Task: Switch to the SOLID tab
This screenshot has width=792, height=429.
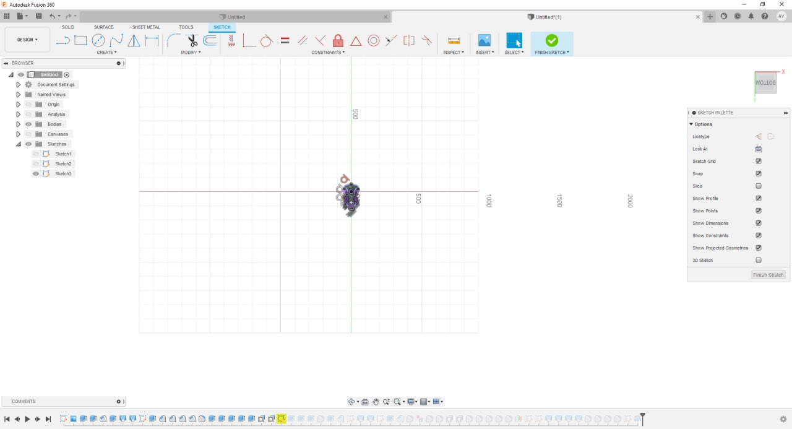Action: [x=68, y=27]
